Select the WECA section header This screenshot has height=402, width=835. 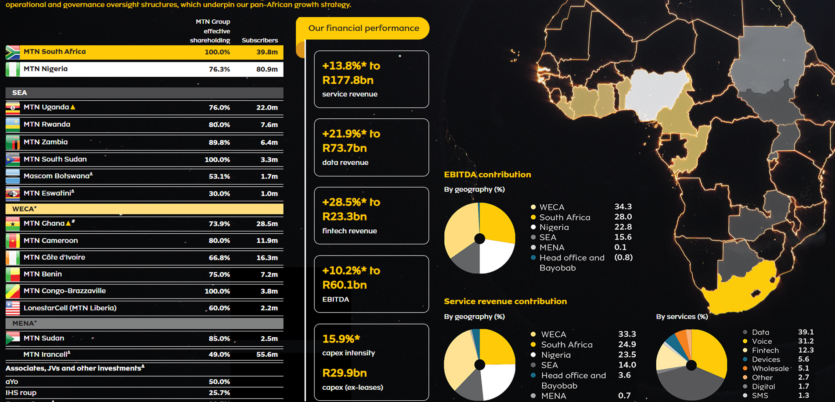(144, 209)
